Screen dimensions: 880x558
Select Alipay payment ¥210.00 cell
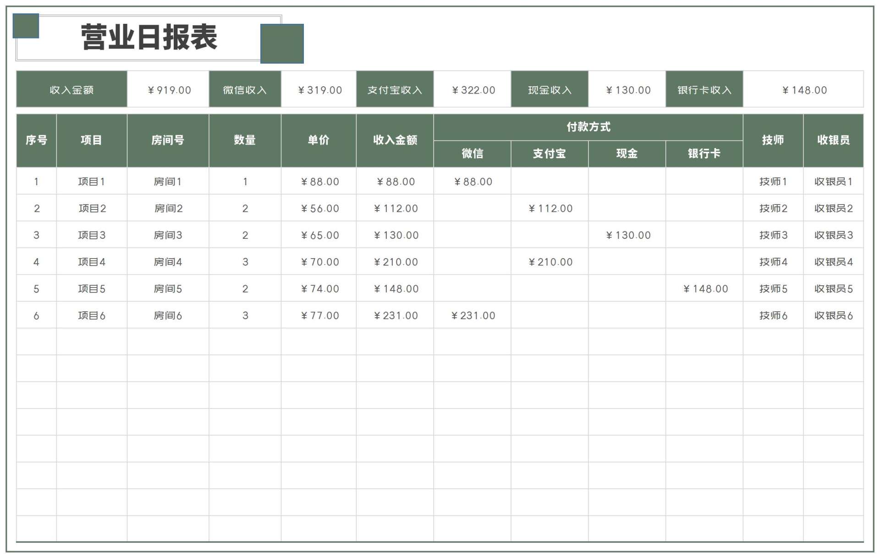550,262
